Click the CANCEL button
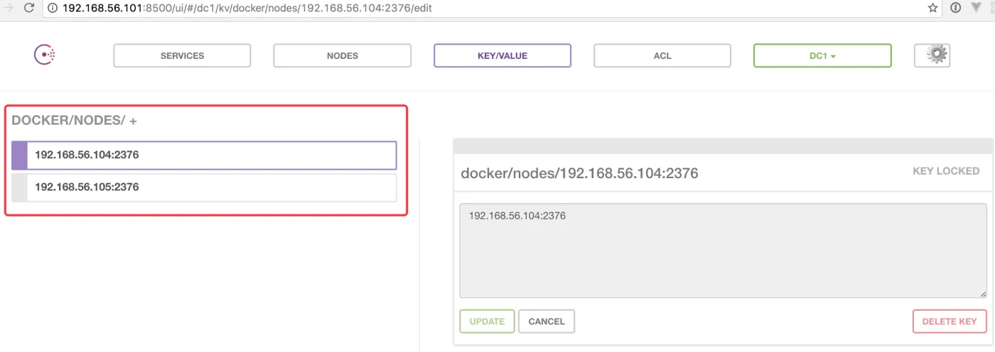 [x=547, y=321]
